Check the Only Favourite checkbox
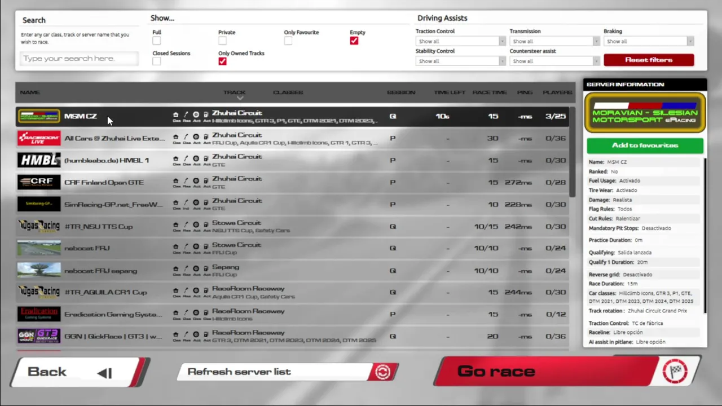This screenshot has width=722, height=406. [x=288, y=41]
